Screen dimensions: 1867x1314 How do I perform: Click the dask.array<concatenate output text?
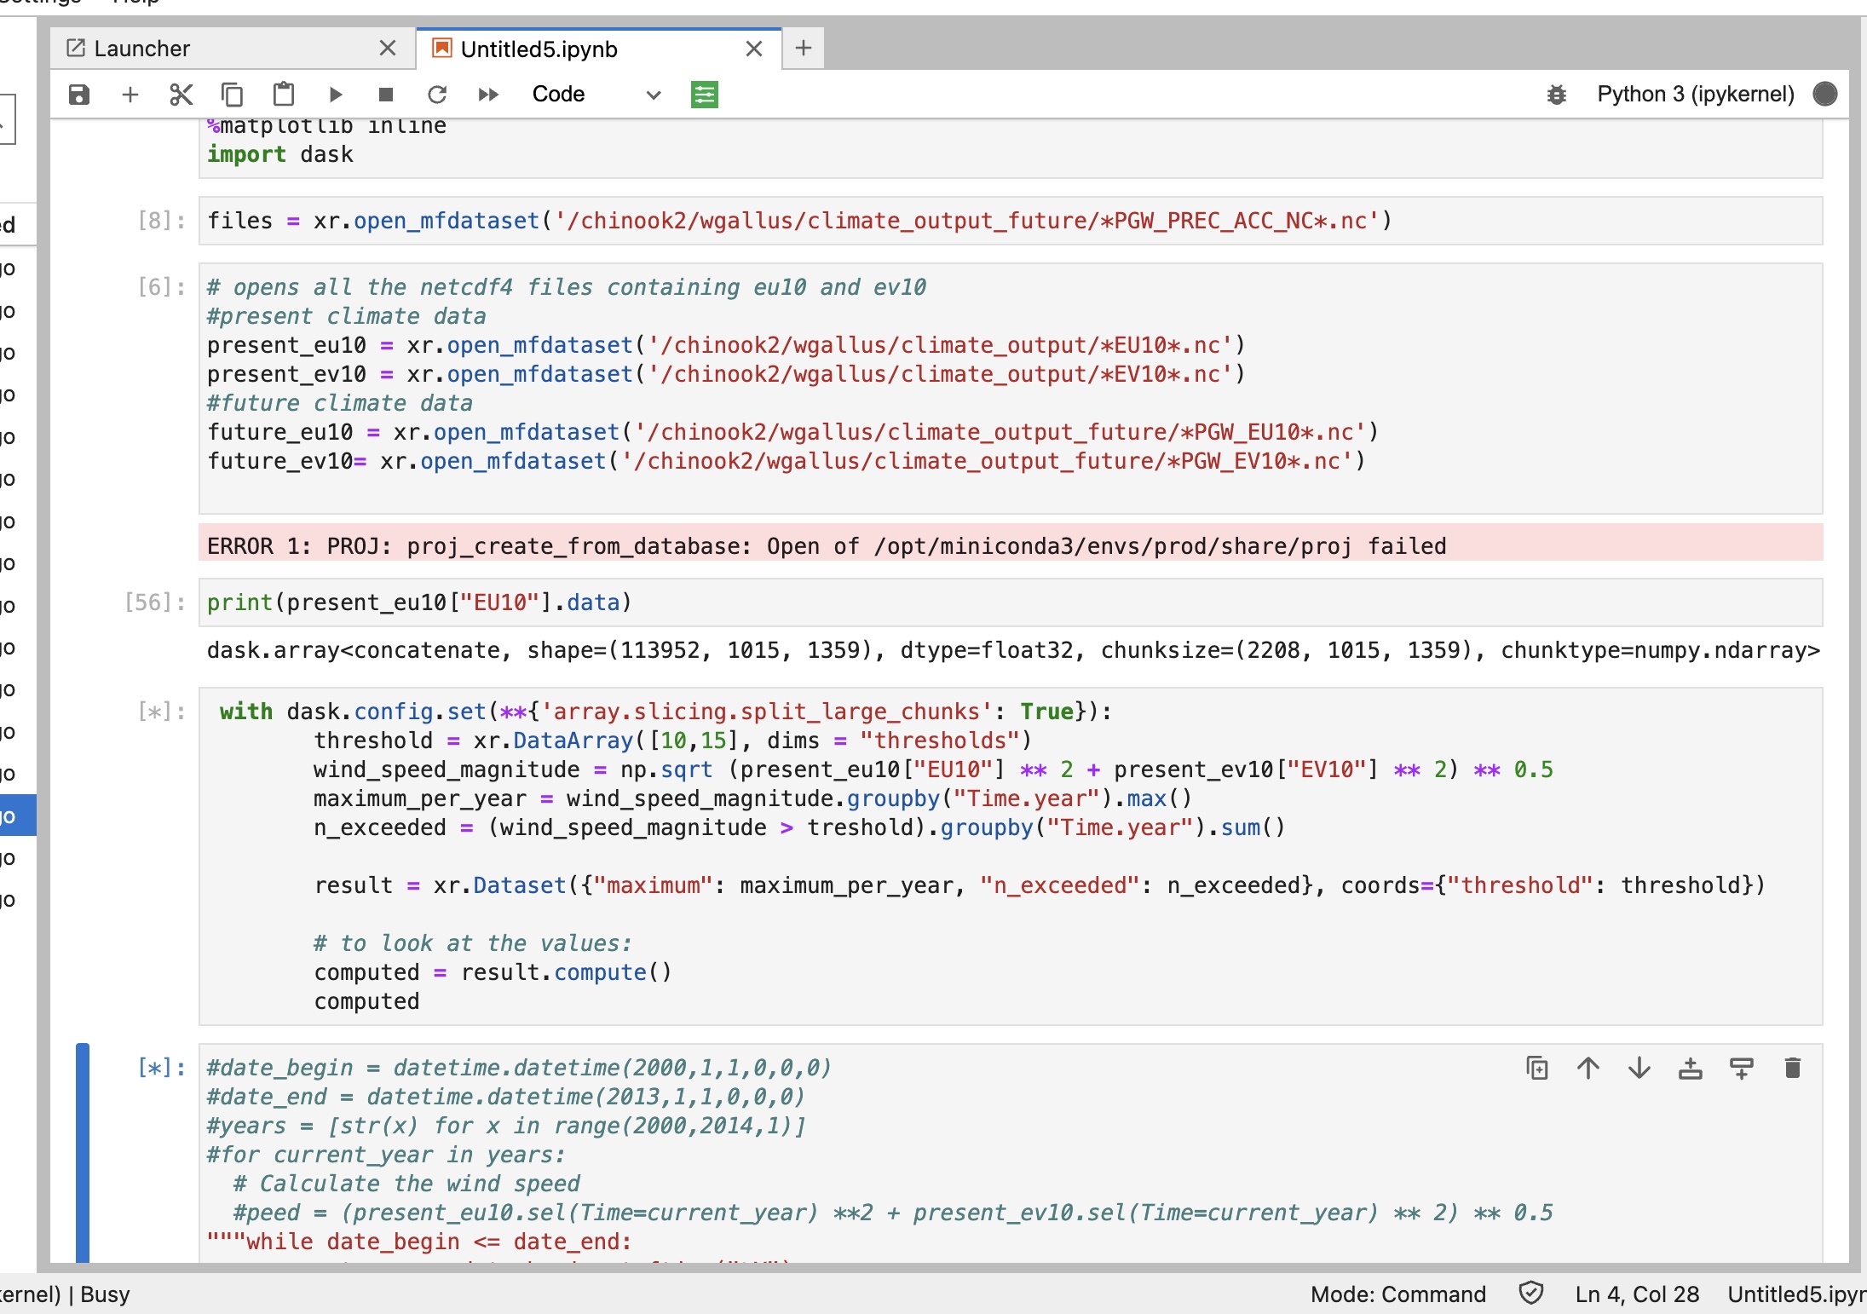point(1012,650)
